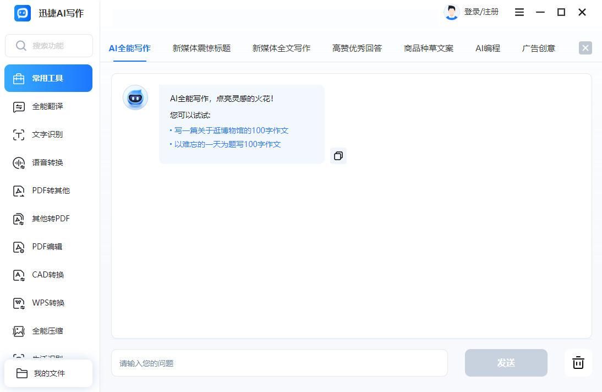
Task: Click the 以难忘的一天为题写100字作文 suggestion
Action: (227, 144)
